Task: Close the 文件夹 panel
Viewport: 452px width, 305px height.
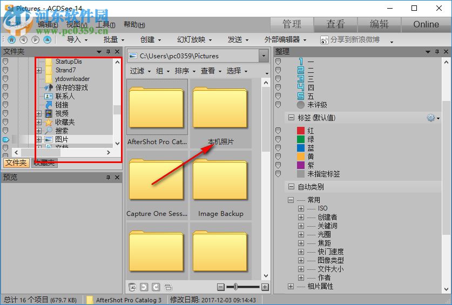Action: point(117,52)
